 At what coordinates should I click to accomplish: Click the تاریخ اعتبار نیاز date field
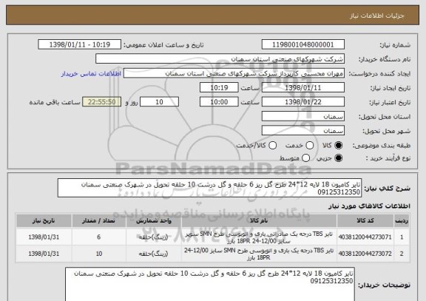(303, 102)
